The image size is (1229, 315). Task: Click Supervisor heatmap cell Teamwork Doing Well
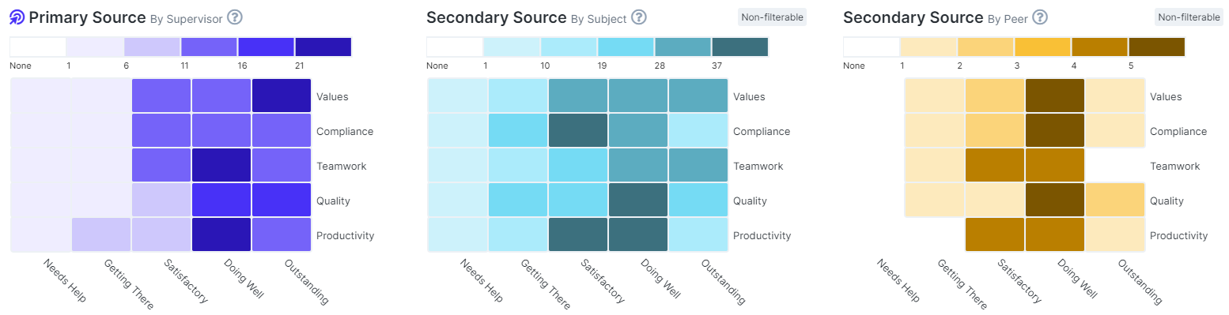[221, 165]
